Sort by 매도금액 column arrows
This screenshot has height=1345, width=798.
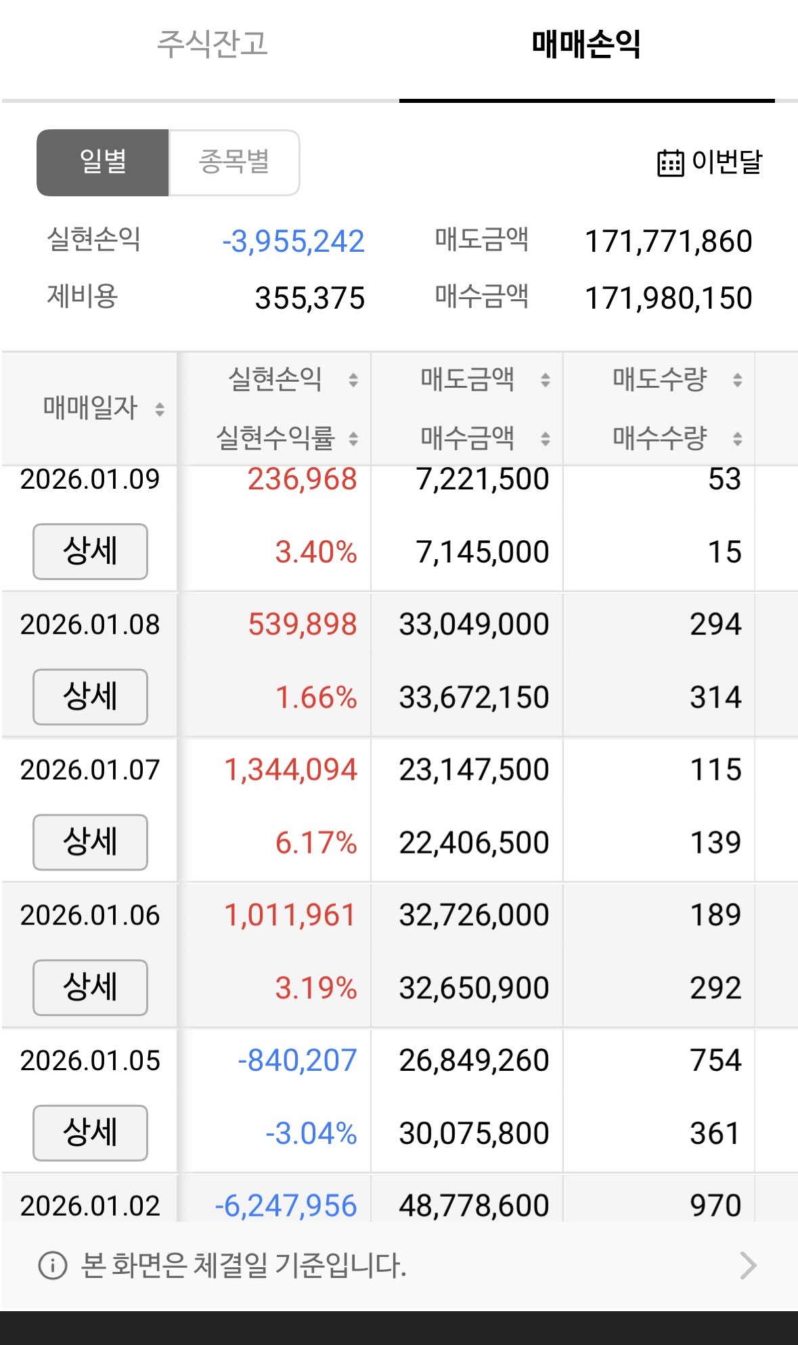[x=546, y=380]
